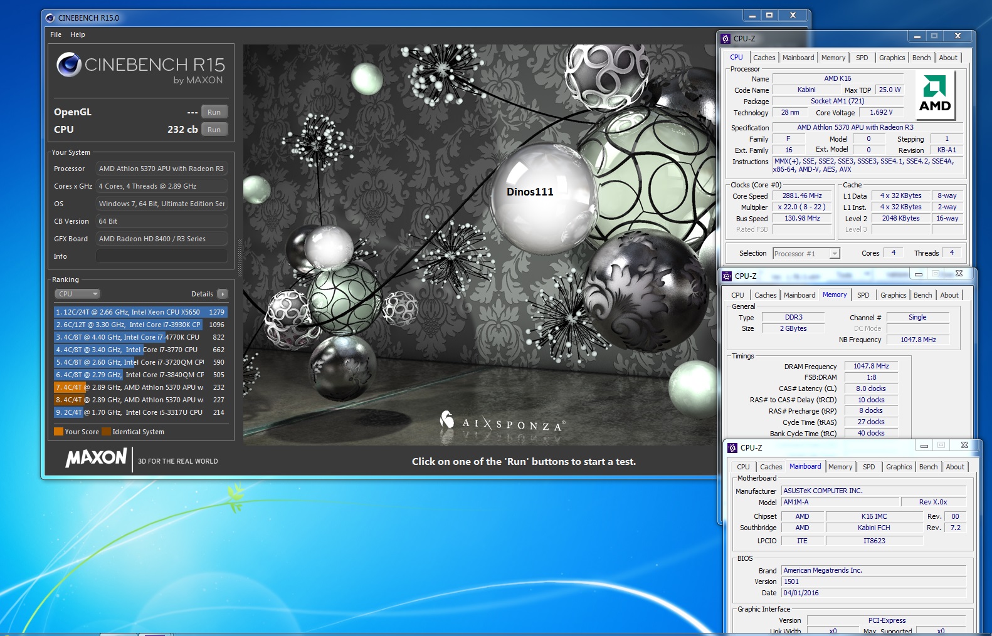Switch to SPD tab in Memory CPU-Z window
This screenshot has width=992, height=636.
[x=863, y=295]
